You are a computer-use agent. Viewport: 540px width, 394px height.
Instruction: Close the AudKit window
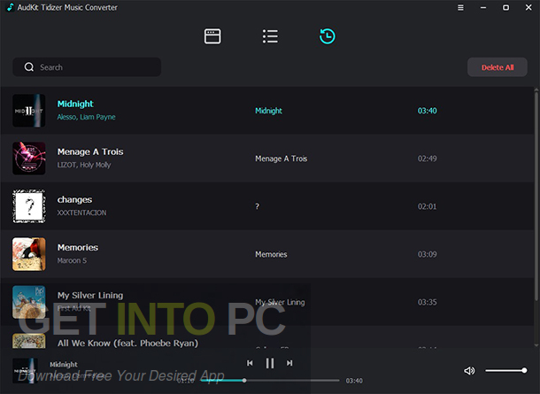click(x=528, y=8)
